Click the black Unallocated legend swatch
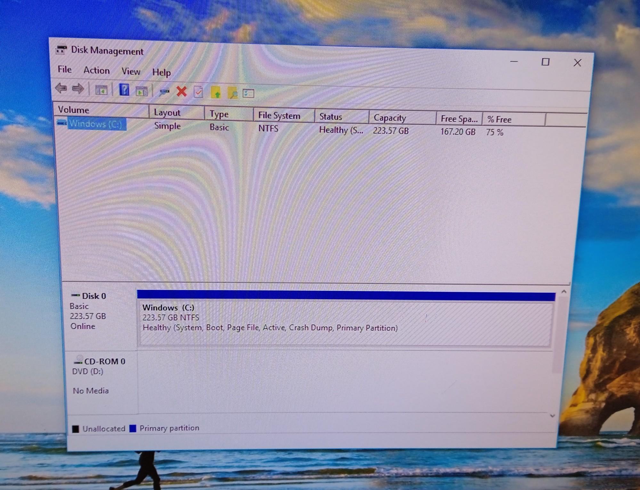The image size is (640, 490). click(76, 429)
